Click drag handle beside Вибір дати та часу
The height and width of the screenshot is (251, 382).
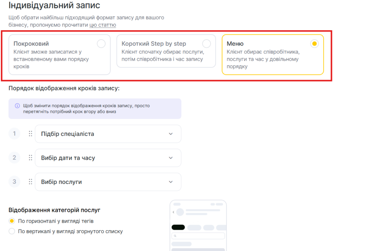[x=31, y=158]
